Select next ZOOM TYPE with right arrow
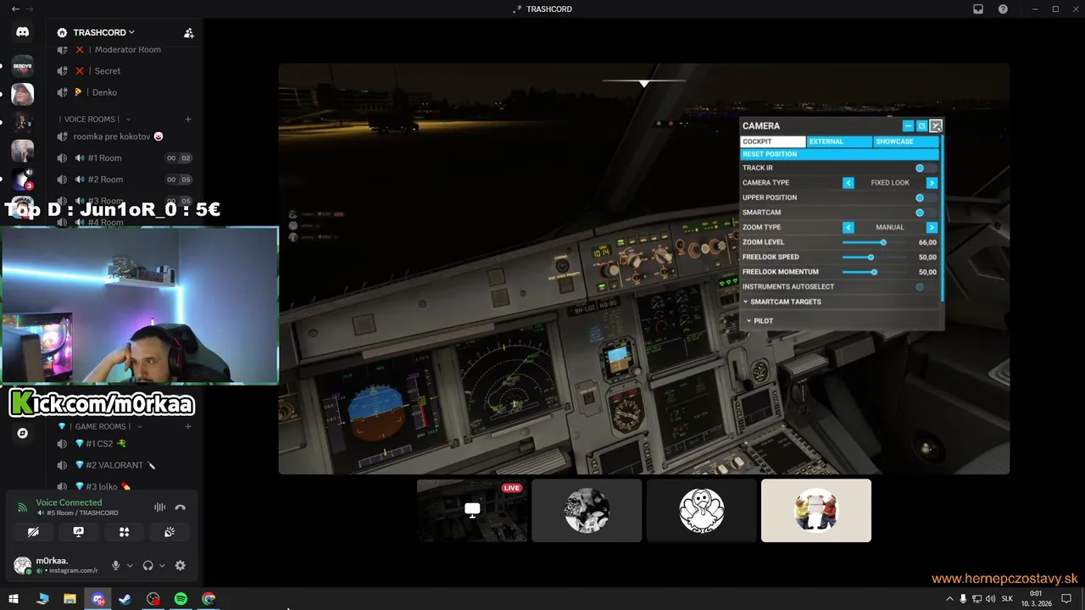The width and height of the screenshot is (1085, 610). (932, 227)
